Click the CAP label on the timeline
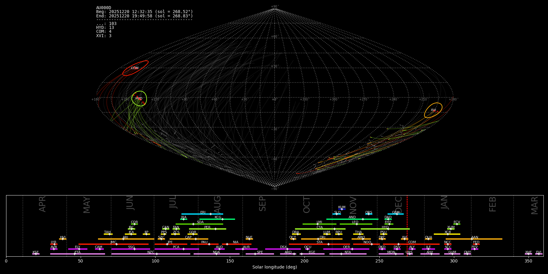The width and height of the screenshot is (548, 274). click(x=188, y=237)
